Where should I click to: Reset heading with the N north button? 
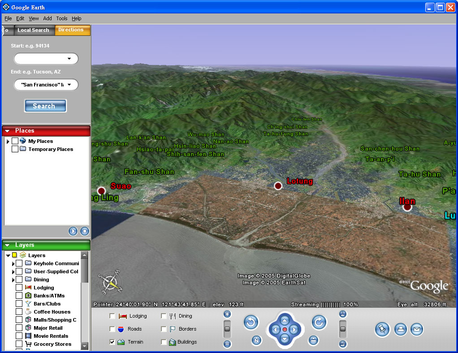coord(256,340)
